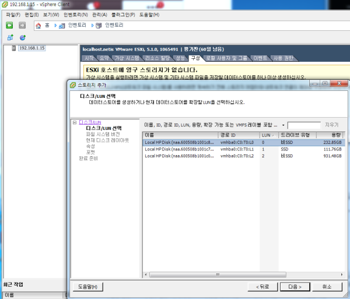
Task: Click the 취소 cancel button
Action: pyautogui.click(x=327, y=287)
